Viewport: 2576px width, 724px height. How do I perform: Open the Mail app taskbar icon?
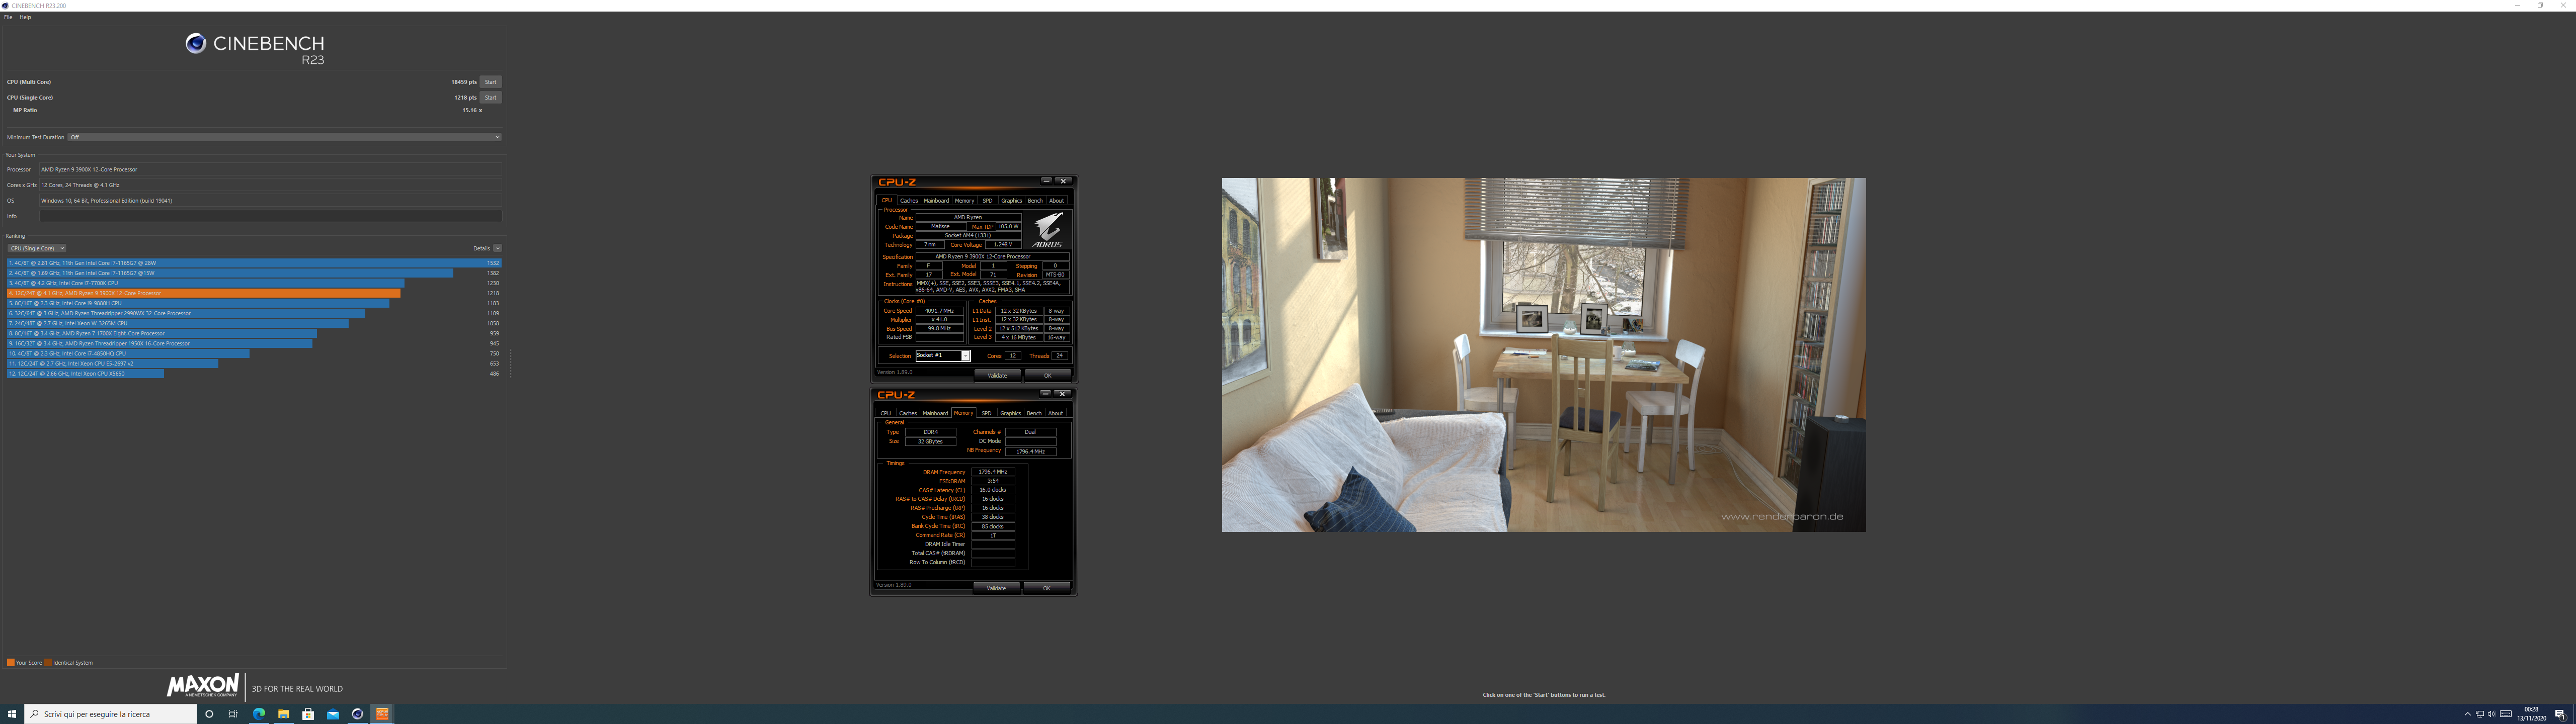tap(333, 714)
